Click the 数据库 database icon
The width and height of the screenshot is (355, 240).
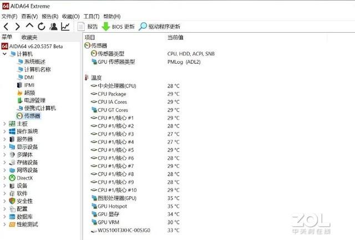12,217
